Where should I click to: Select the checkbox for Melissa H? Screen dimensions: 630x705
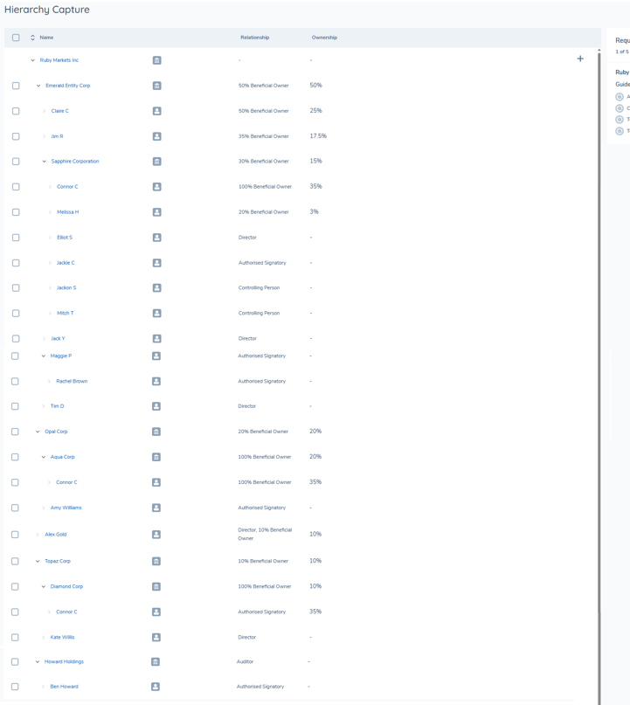coord(16,211)
